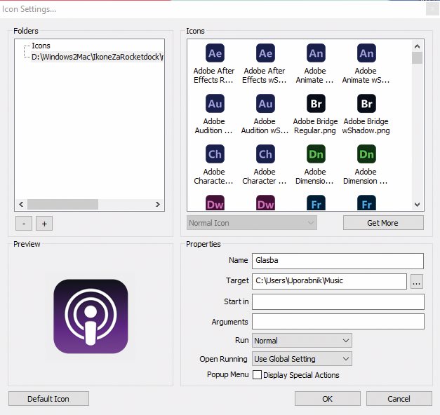Viewport: 440px width, 415px height.
Task: Choose the first Adobe Dimension icon
Action: (x=316, y=154)
